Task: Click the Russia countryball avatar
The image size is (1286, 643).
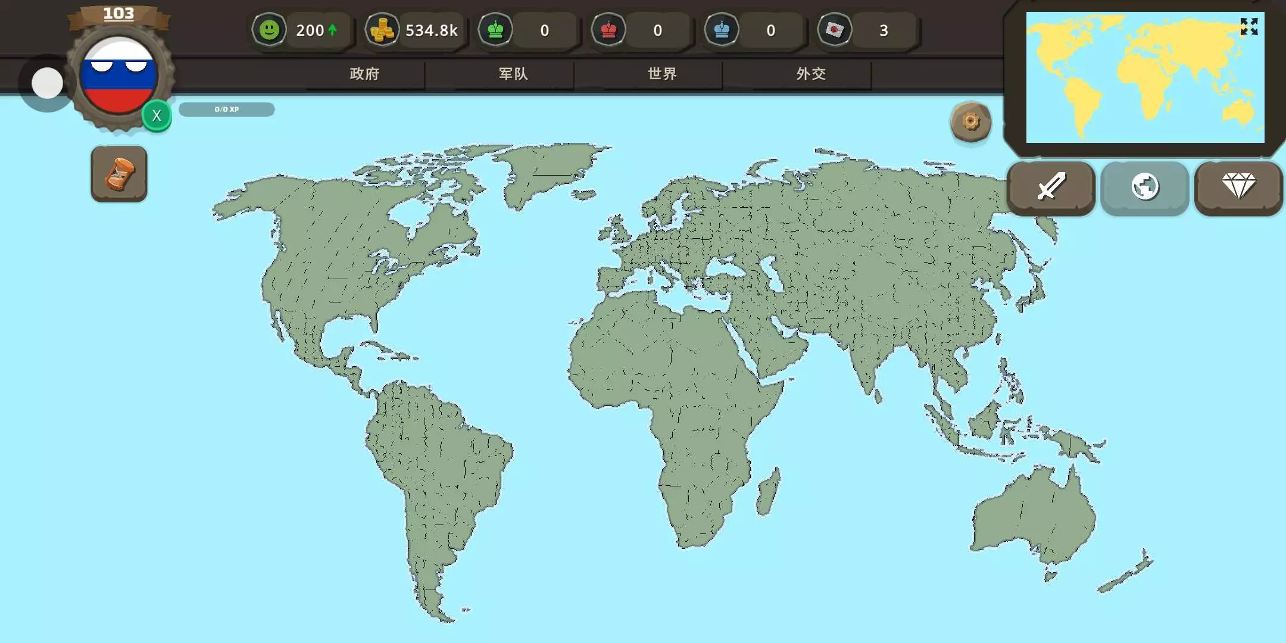Action: pos(119,76)
